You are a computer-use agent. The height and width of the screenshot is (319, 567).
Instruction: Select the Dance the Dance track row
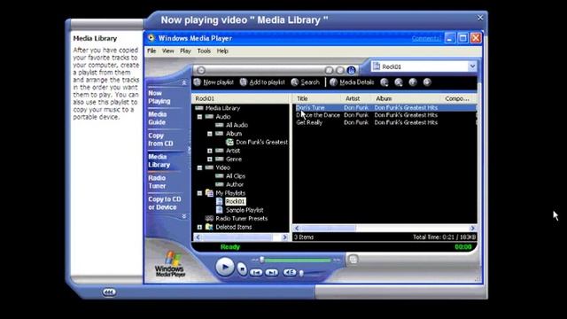(384, 115)
